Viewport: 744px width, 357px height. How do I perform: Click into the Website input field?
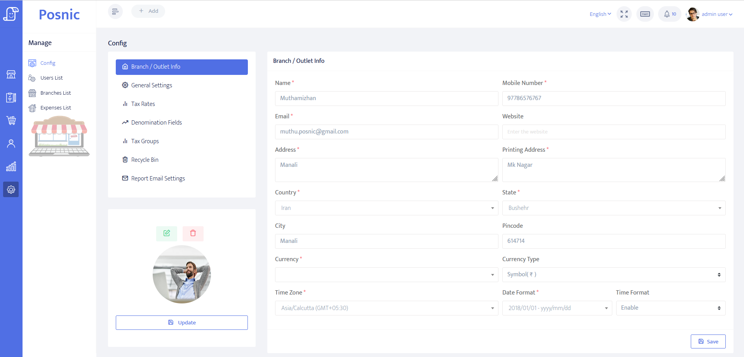point(613,132)
